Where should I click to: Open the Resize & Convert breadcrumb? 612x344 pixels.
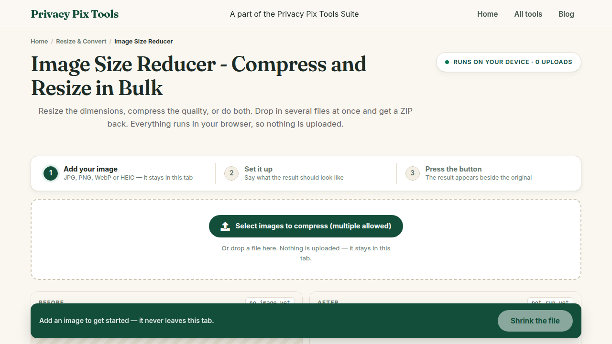pyautogui.click(x=81, y=42)
